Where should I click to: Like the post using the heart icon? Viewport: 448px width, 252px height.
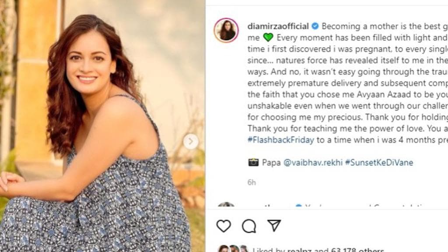click(x=224, y=226)
